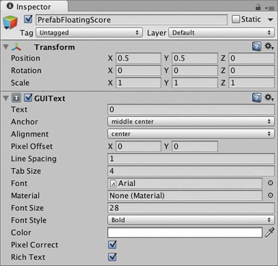Disable the GUIText component checkbox
278x266 pixels.
28,98
